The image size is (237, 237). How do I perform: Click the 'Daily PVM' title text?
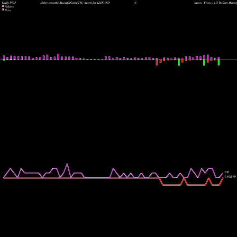point(9,3)
